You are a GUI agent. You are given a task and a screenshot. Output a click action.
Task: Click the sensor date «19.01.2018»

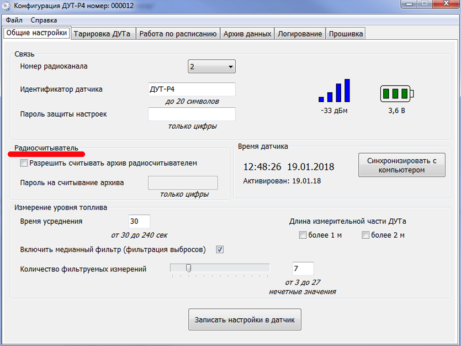311,167
